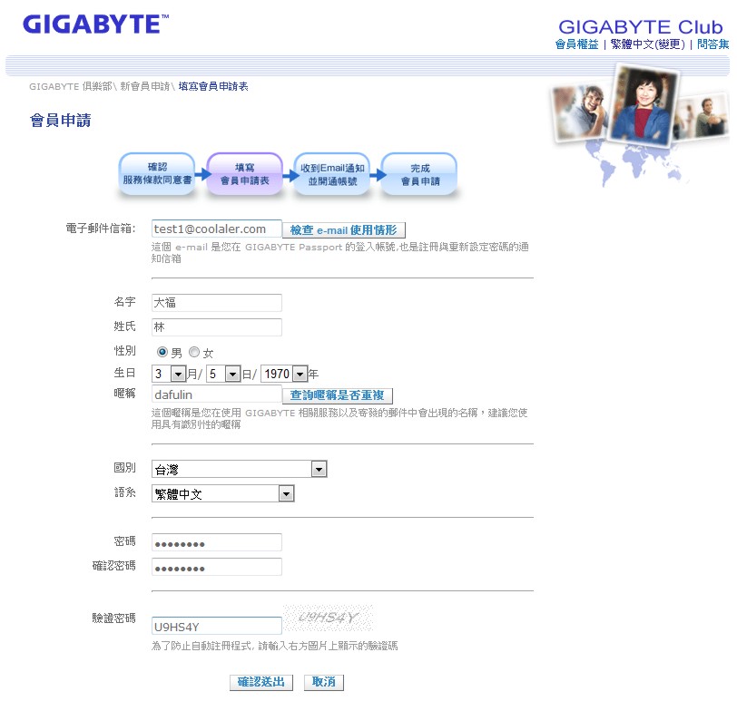Open the 問答集 link

coord(713,44)
